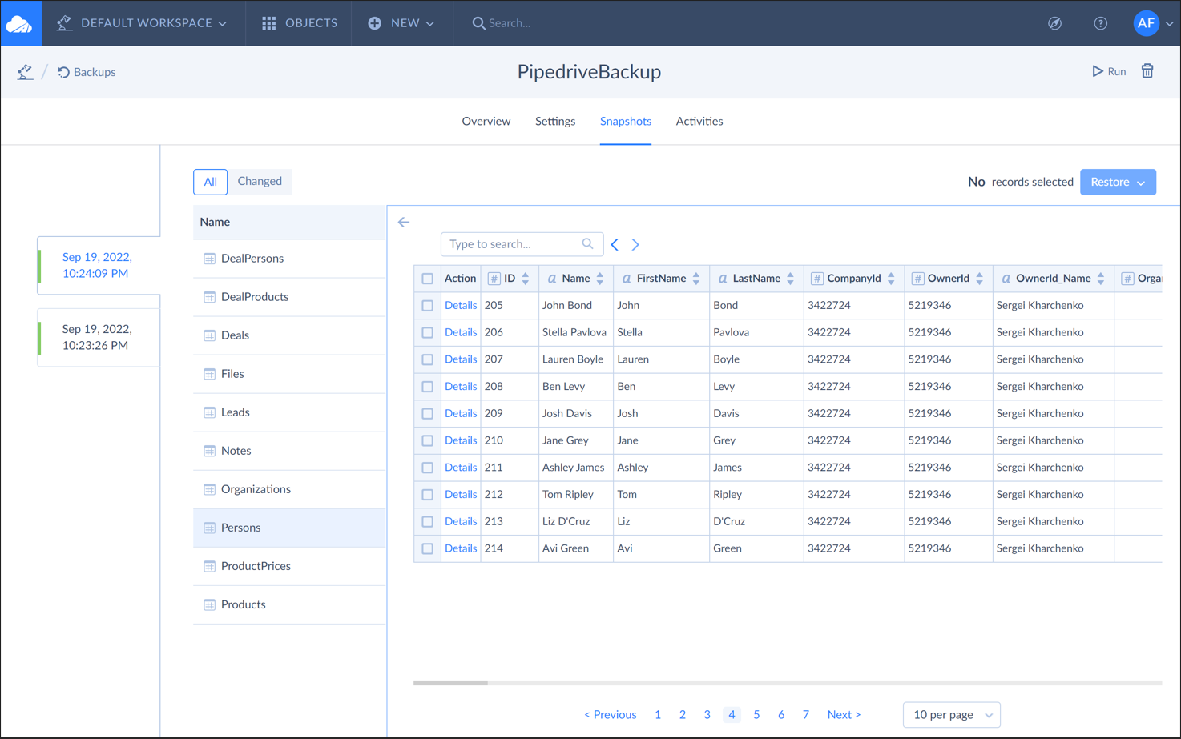Open Details for Lauren Boyle

[x=461, y=359]
